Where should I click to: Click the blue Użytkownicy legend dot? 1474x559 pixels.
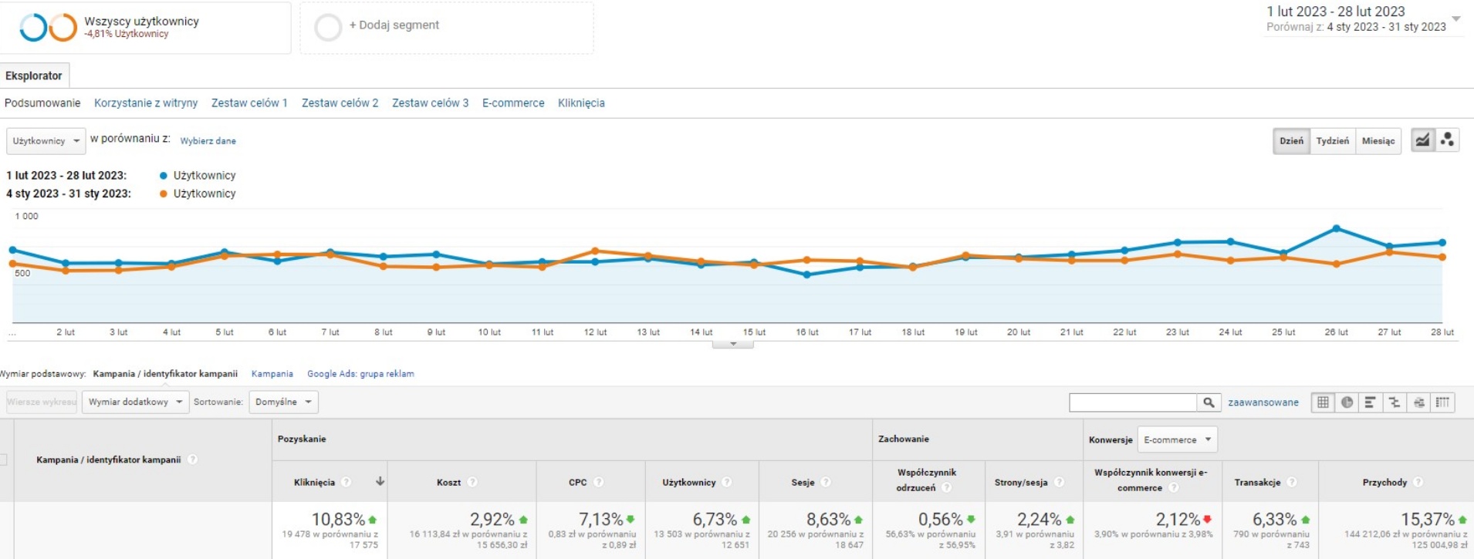tap(163, 176)
